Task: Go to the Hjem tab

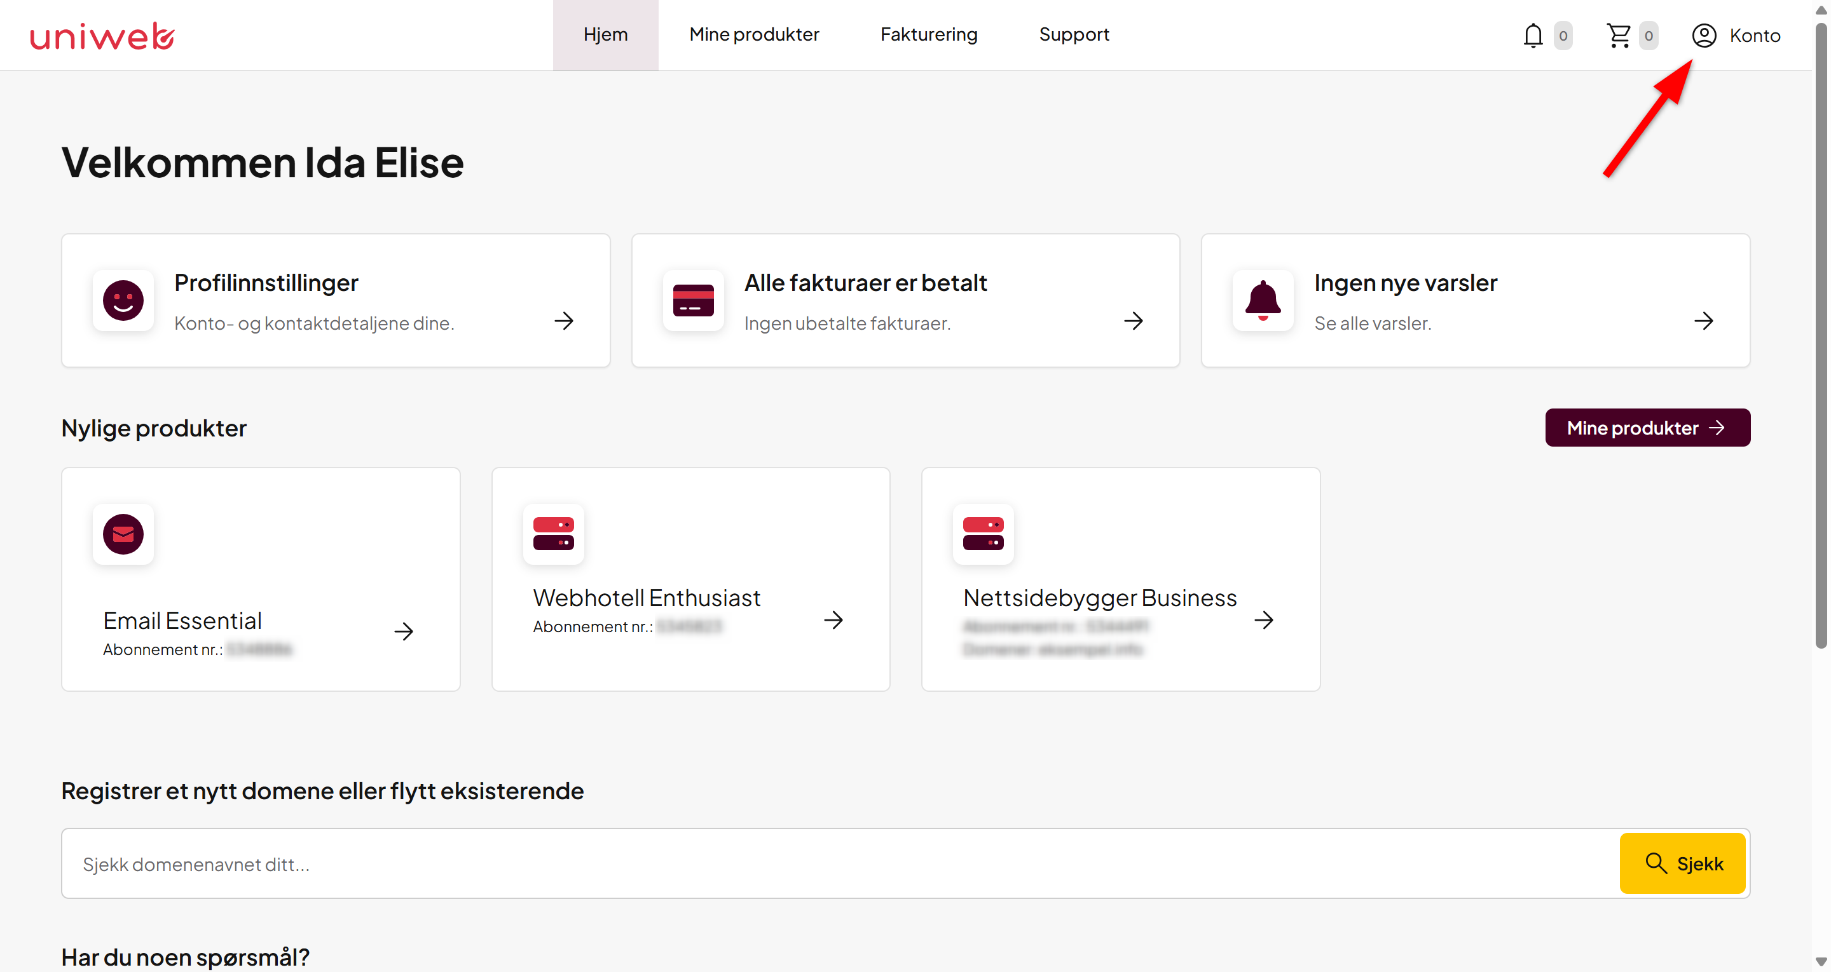Action: pyautogui.click(x=606, y=35)
